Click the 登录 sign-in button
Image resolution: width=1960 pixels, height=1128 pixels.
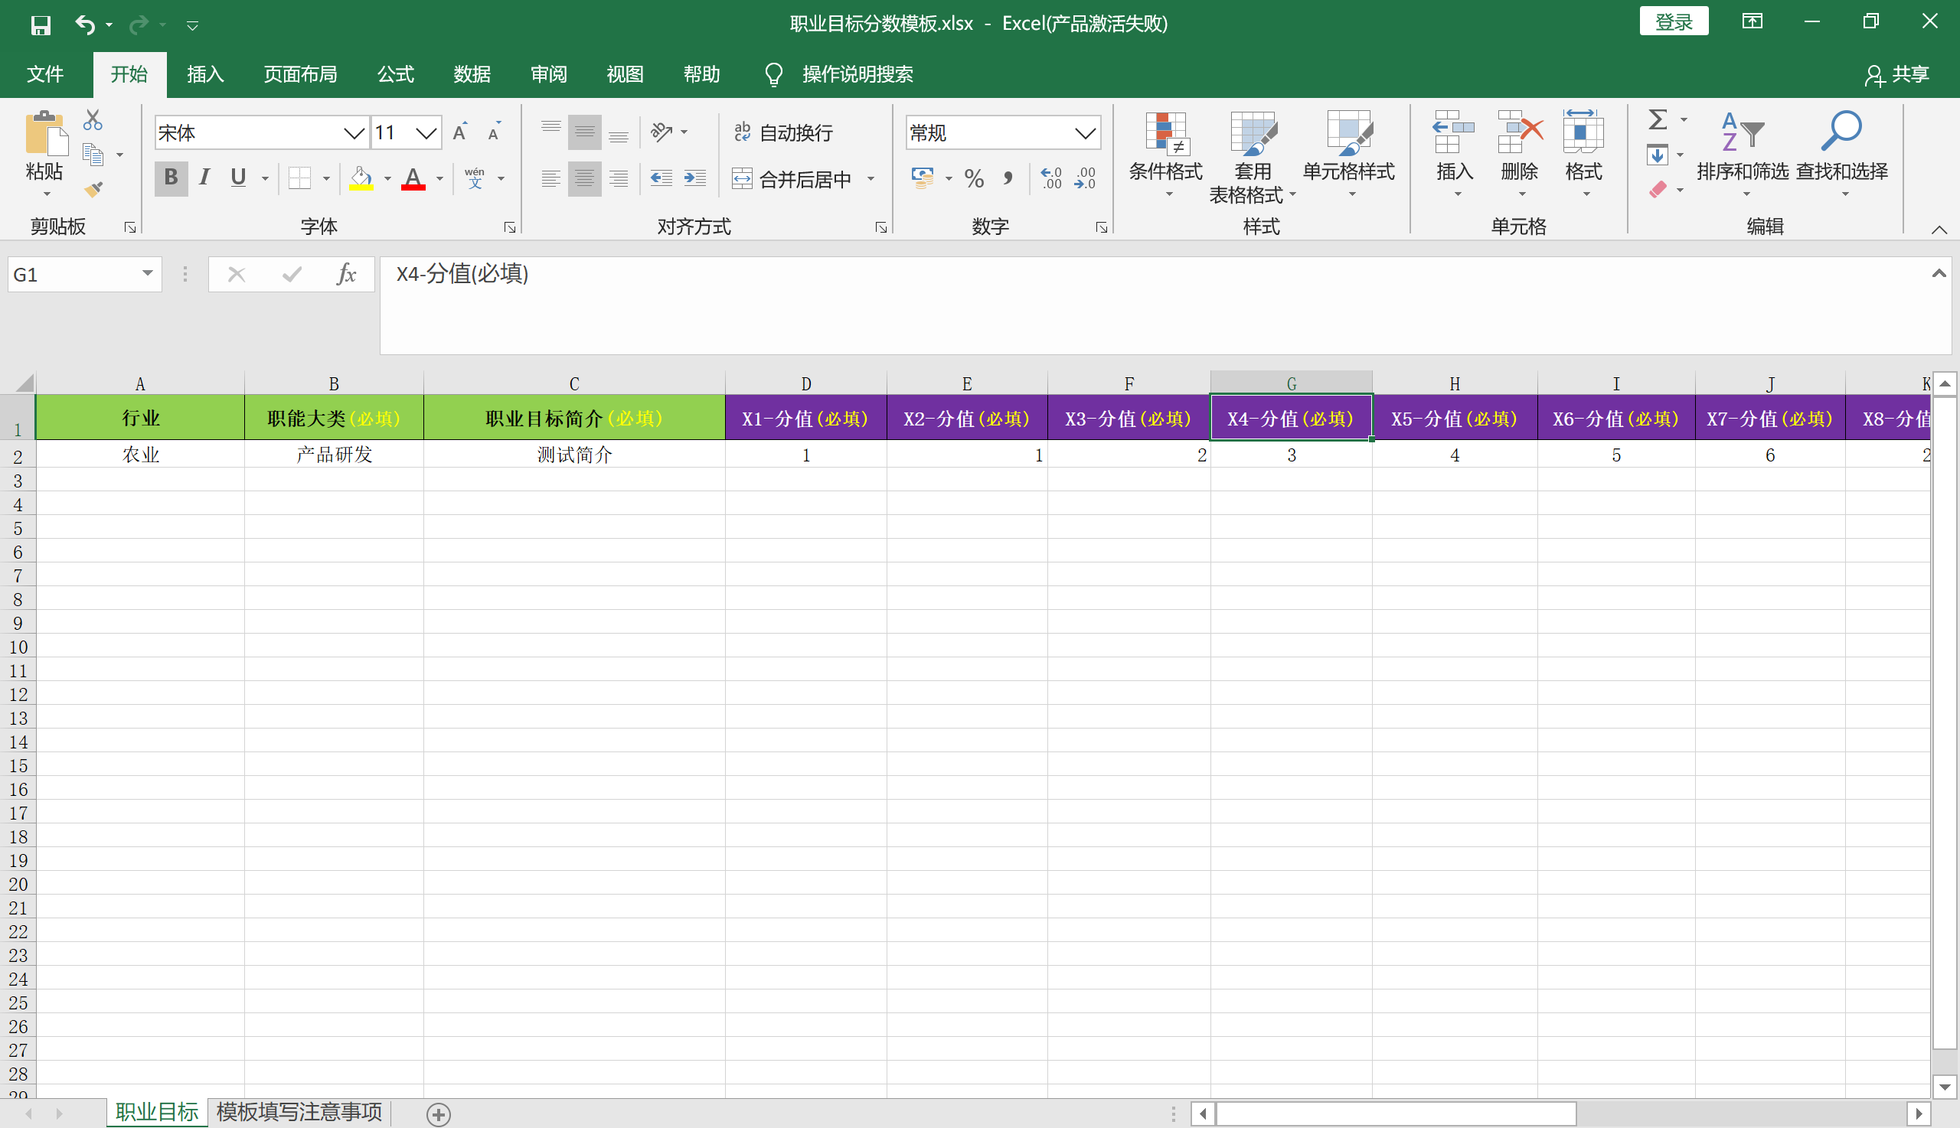pos(1673,21)
